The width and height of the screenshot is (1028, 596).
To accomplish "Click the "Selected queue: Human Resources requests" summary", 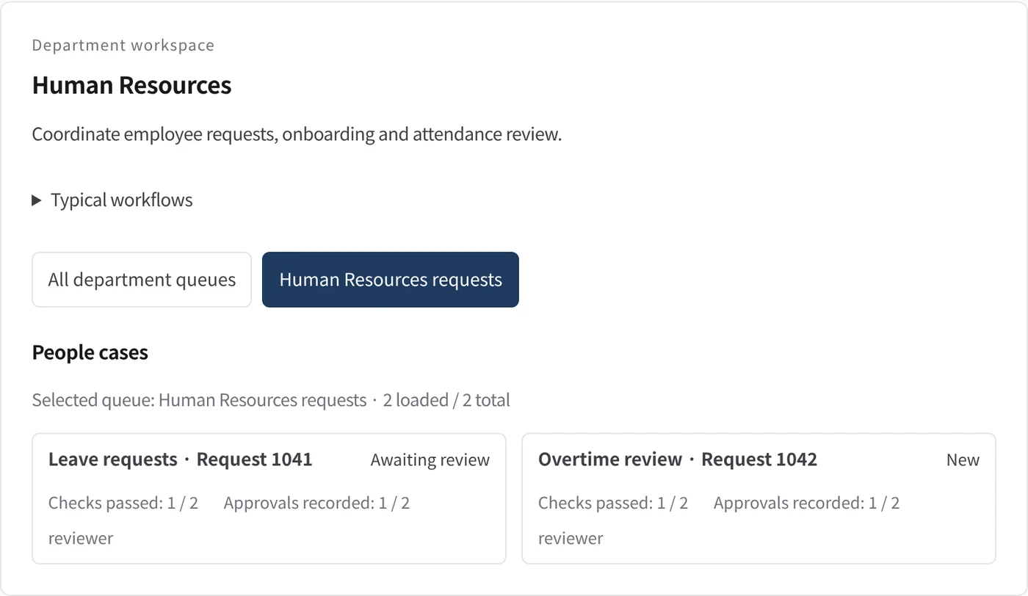I will point(271,400).
